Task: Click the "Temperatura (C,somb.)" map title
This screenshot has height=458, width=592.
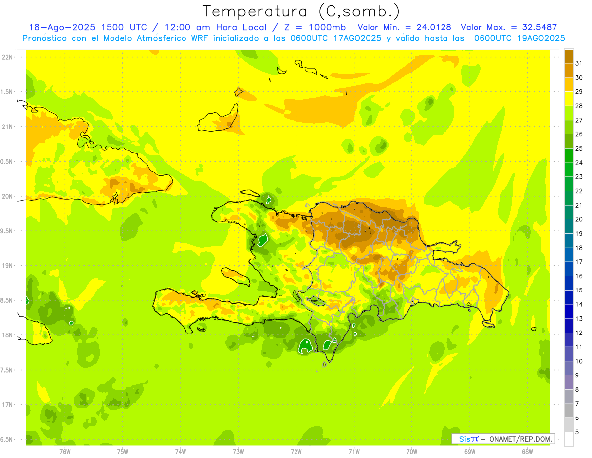Action: [x=301, y=11]
